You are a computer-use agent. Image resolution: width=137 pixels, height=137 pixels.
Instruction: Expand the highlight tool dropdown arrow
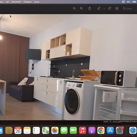tap(104, 9)
